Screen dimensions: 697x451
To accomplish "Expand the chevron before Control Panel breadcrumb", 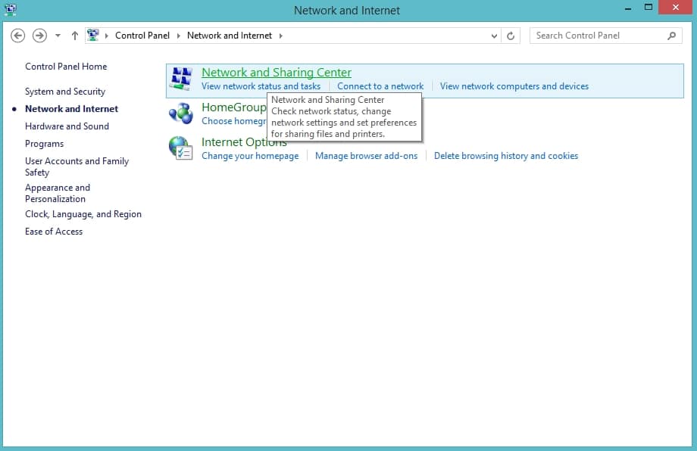I will pyautogui.click(x=107, y=36).
